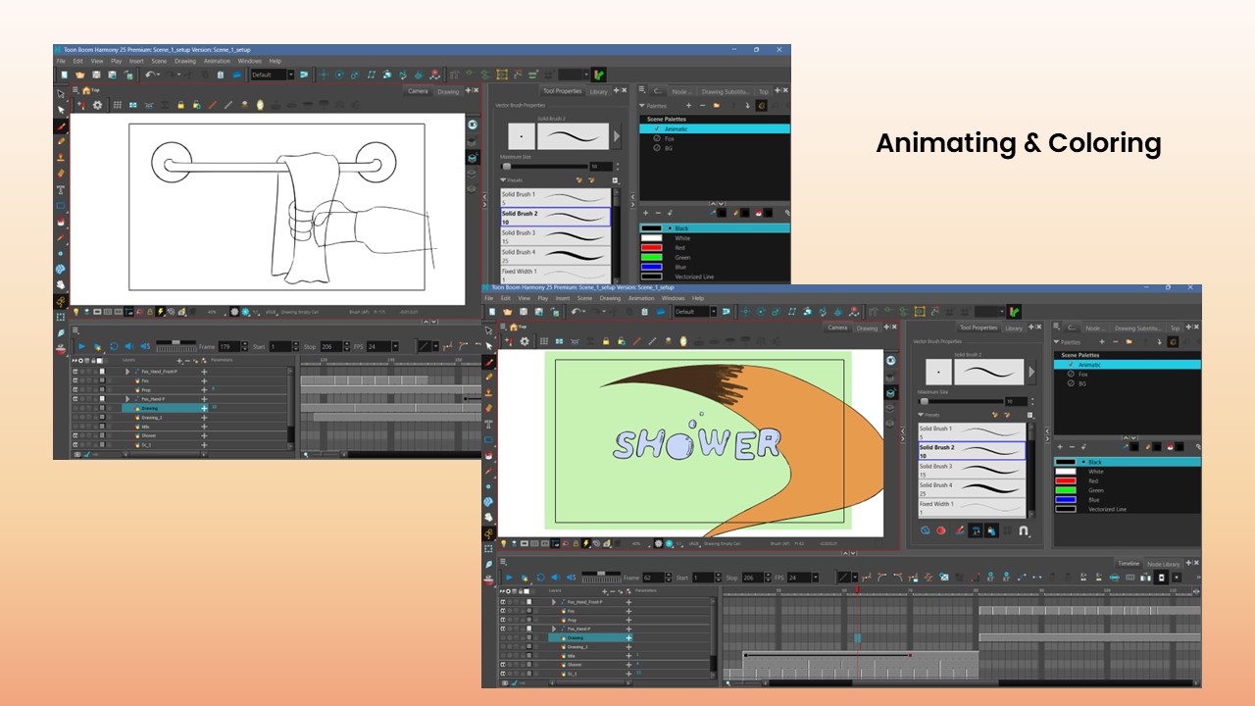
Task: Select the Rectangle tool in the Shower window
Action: click(488, 440)
